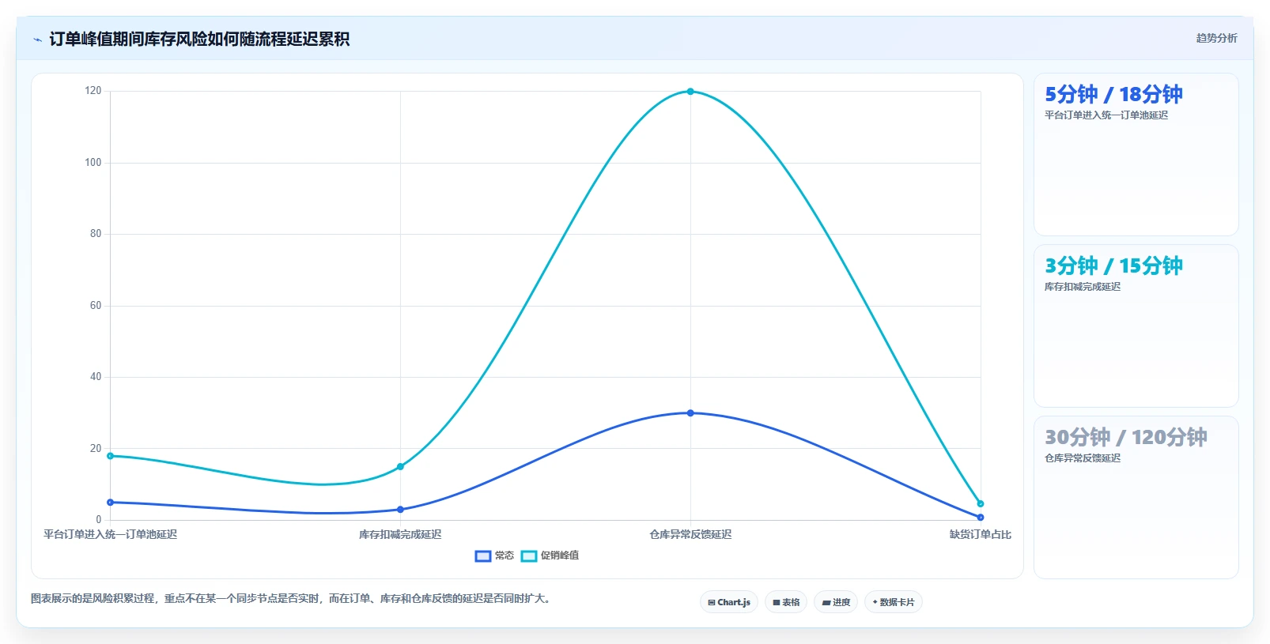This screenshot has width=1270, height=644.
Task: Click the y-axis value 40
Action: pyautogui.click(x=96, y=377)
